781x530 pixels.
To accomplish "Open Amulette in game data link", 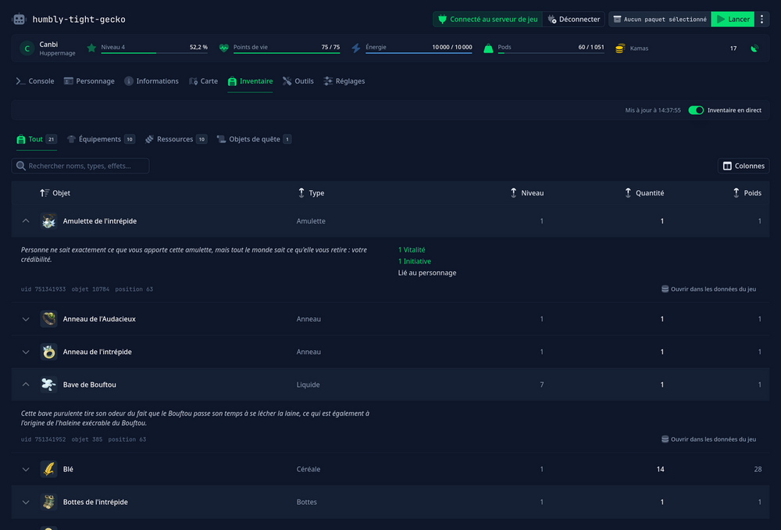I will pyautogui.click(x=708, y=289).
